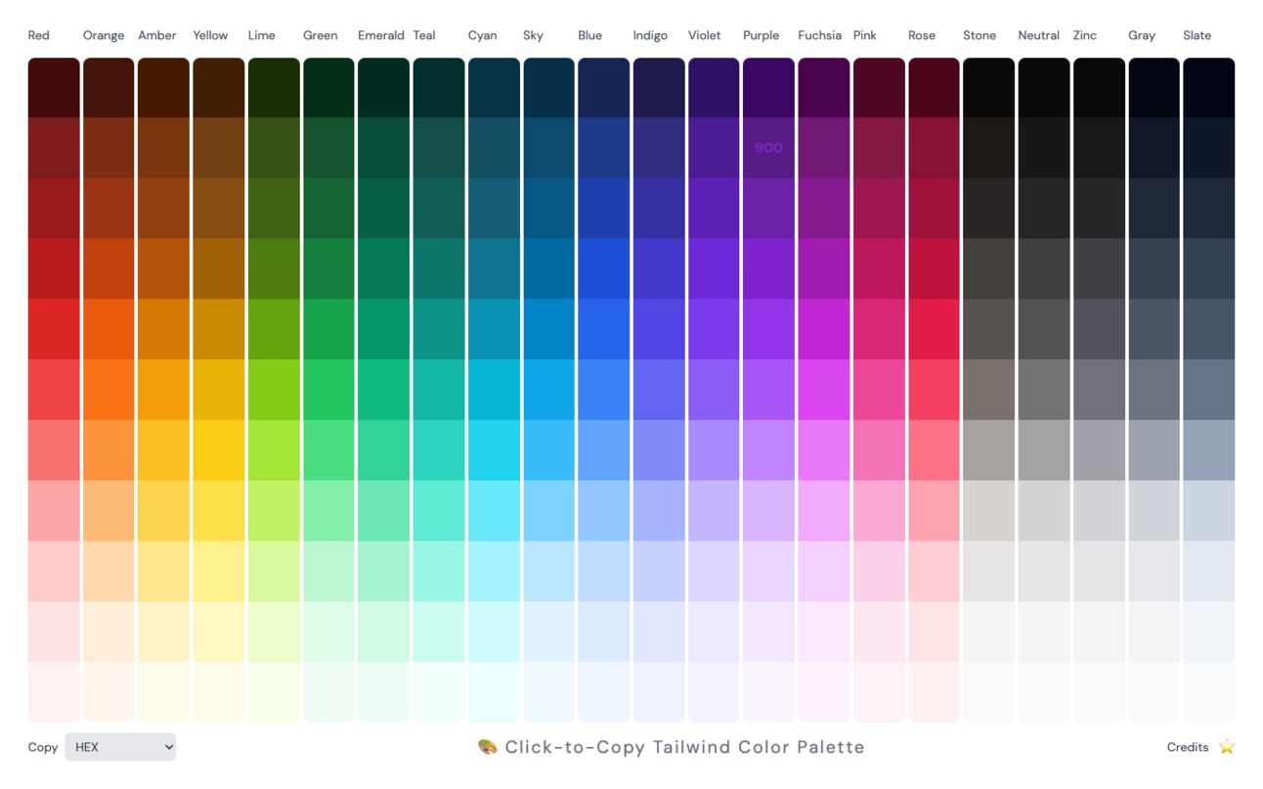The height and width of the screenshot is (789, 1263).
Task: Click the Gray column label
Action: [1142, 35]
